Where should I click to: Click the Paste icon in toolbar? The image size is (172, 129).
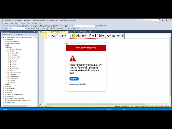[x=54, y=26]
